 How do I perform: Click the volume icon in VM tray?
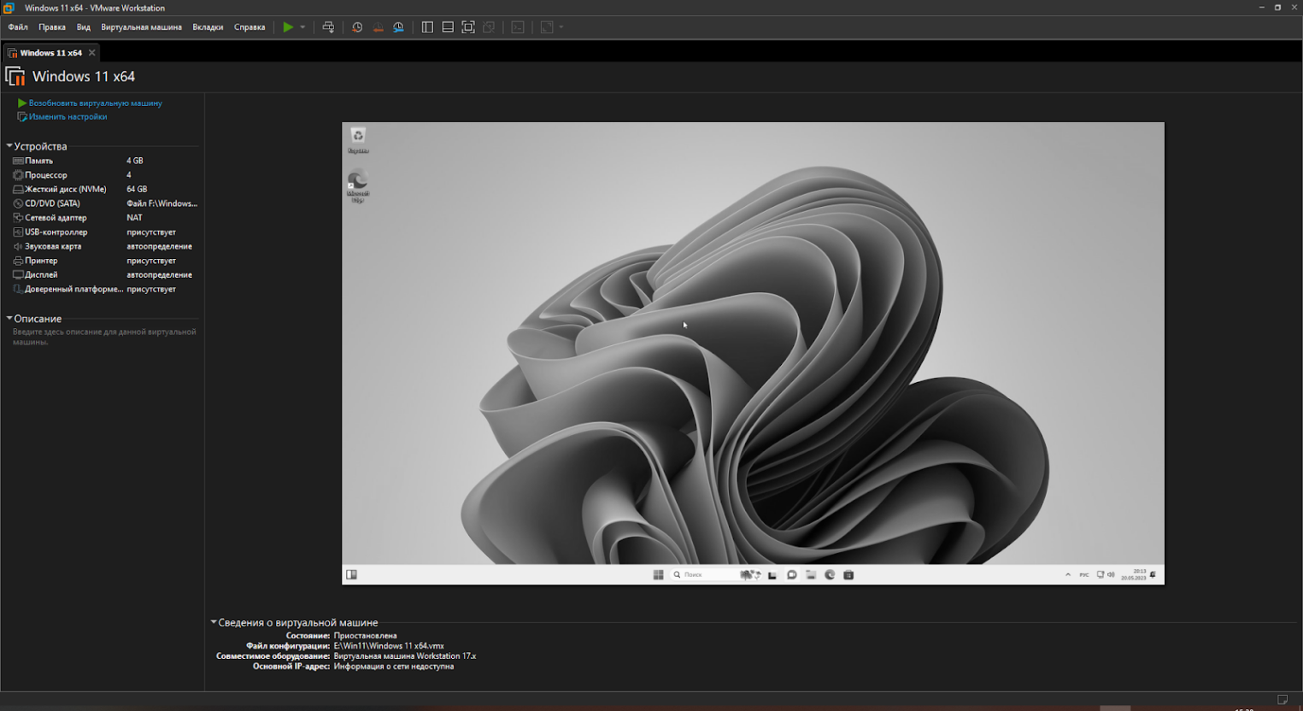coord(1111,575)
